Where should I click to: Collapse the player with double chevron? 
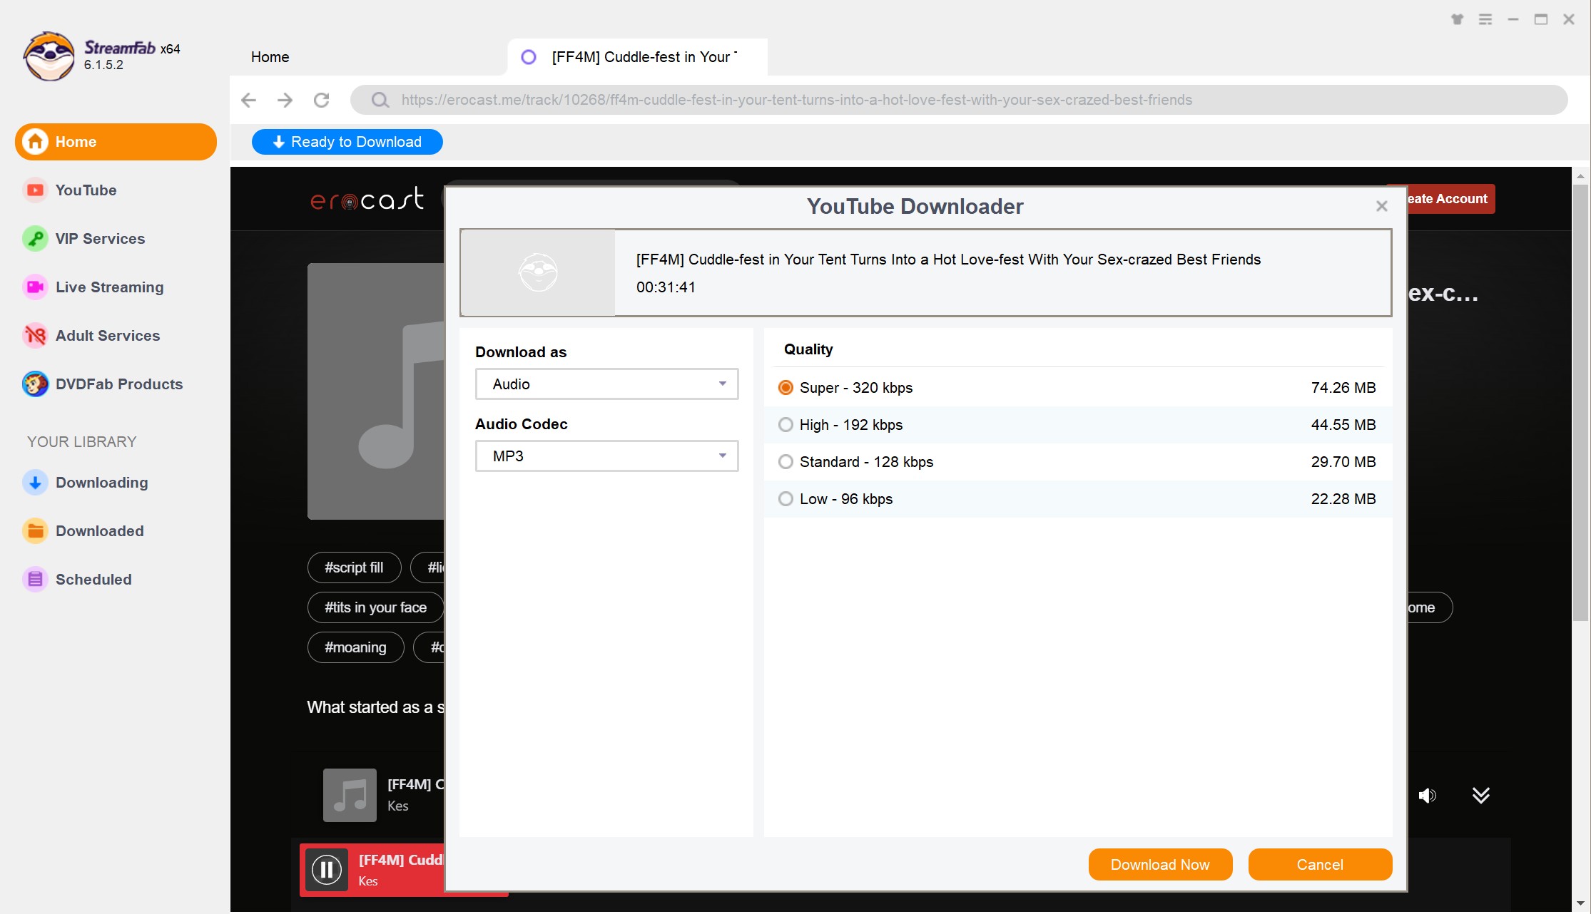click(1481, 796)
